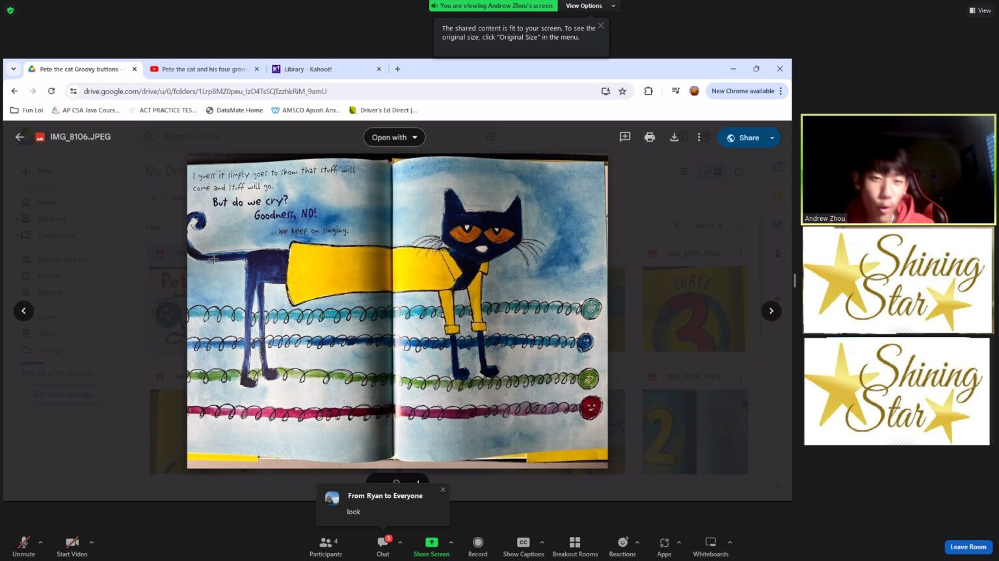This screenshot has height=561, width=999.
Task: Open Whiteboards
Action: [x=710, y=546]
